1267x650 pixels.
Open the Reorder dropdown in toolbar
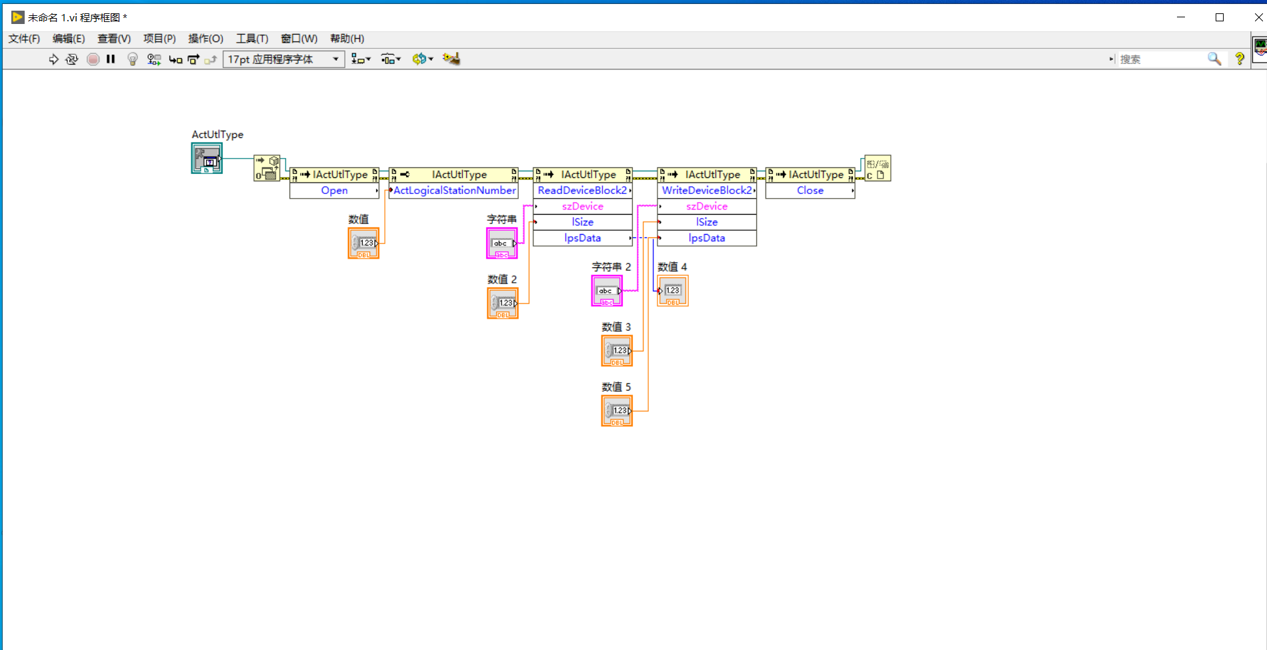(x=422, y=59)
